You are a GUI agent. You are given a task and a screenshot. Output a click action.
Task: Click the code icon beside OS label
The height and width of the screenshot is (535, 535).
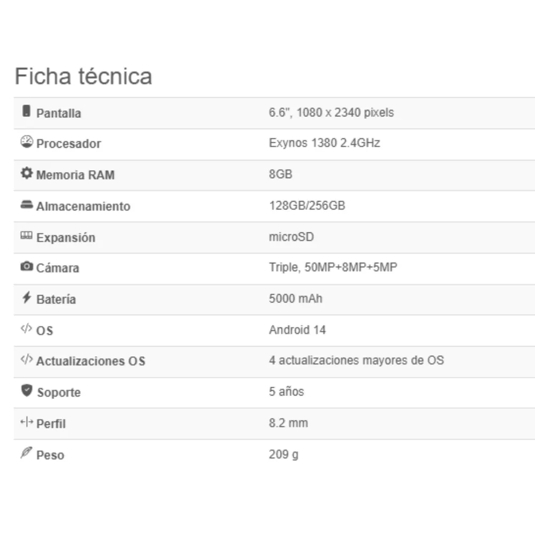click(x=26, y=328)
